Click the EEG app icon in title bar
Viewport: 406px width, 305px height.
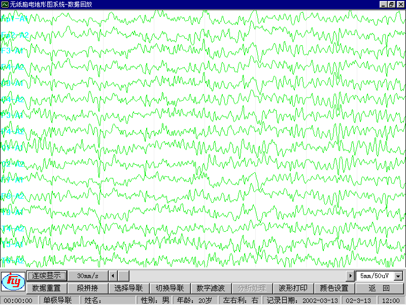(5, 4)
